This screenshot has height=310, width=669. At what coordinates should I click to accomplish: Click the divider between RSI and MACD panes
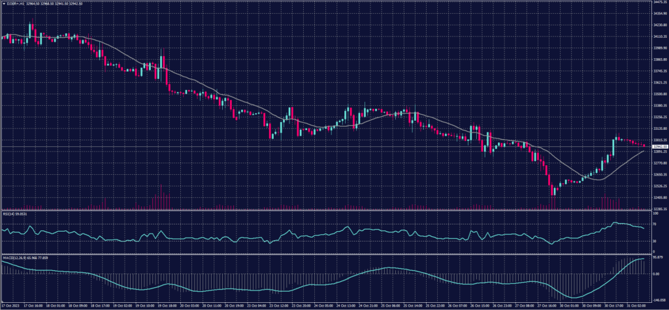tap(327, 255)
